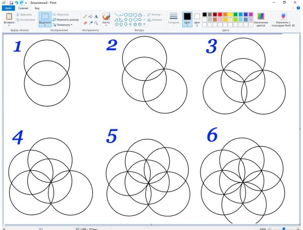The width and height of the screenshot is (303, 230).
Task: Select the Magnifier tool
Action: click(x=96, y=23)
